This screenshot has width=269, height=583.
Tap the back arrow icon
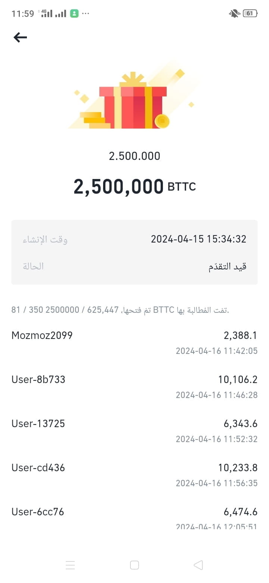[x=20, y=37]
